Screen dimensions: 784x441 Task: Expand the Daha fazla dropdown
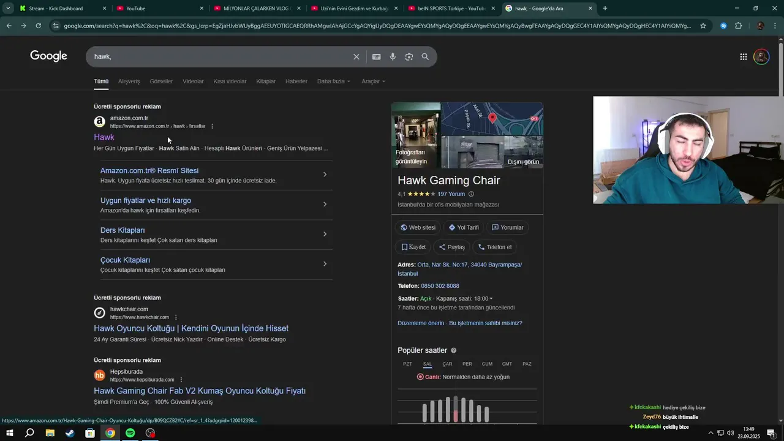pyautogui.click(x=334, y=81)
